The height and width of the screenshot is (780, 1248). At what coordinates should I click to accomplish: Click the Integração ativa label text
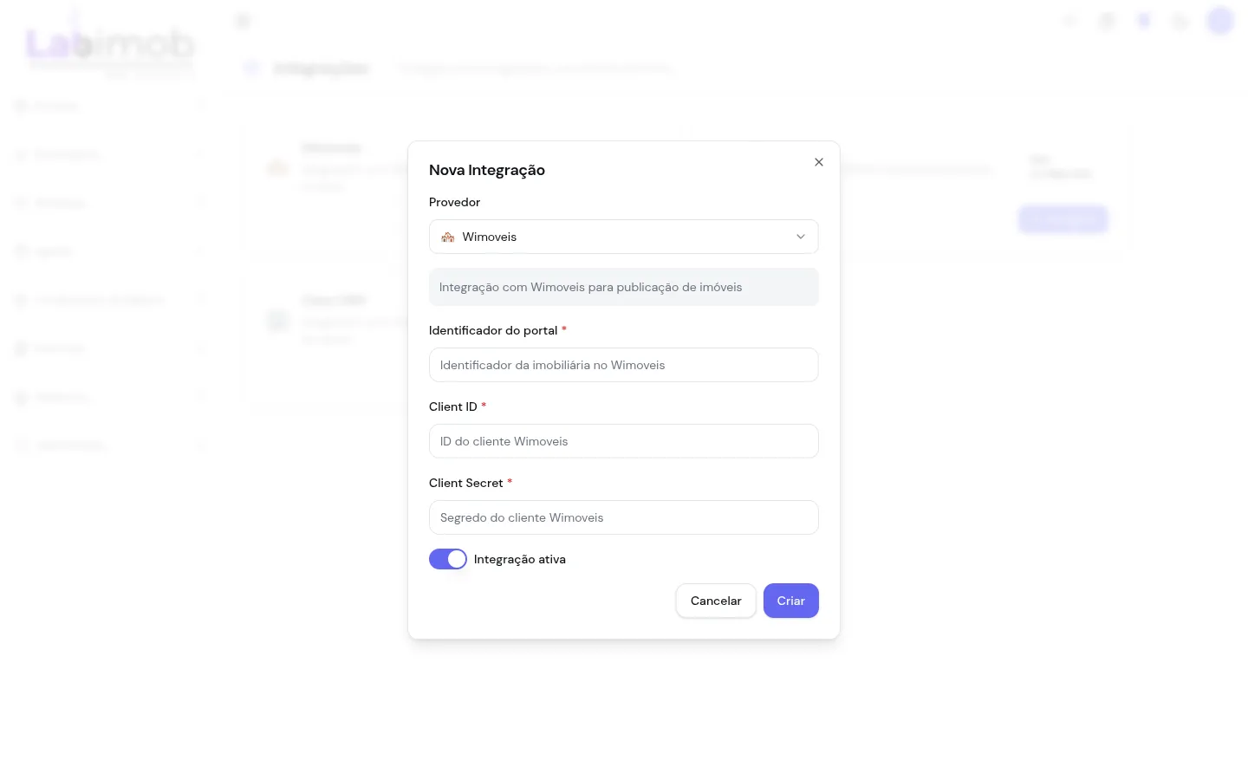(x=520, y=559)
